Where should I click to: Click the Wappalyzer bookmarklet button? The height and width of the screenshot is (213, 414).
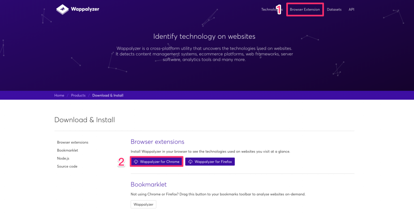(x=144, y=204)
